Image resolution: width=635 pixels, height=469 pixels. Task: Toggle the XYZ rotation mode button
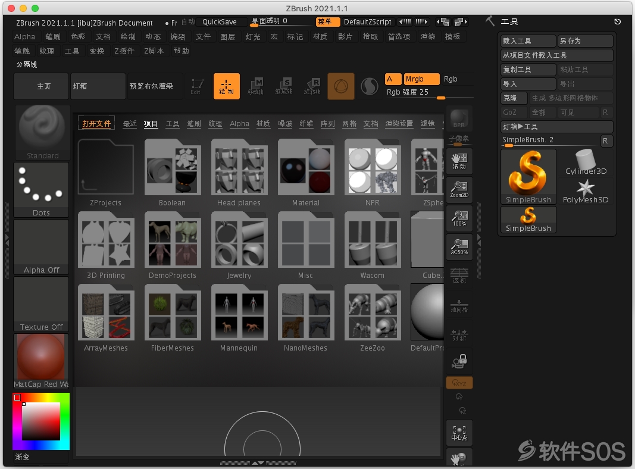tap(459, 383)
